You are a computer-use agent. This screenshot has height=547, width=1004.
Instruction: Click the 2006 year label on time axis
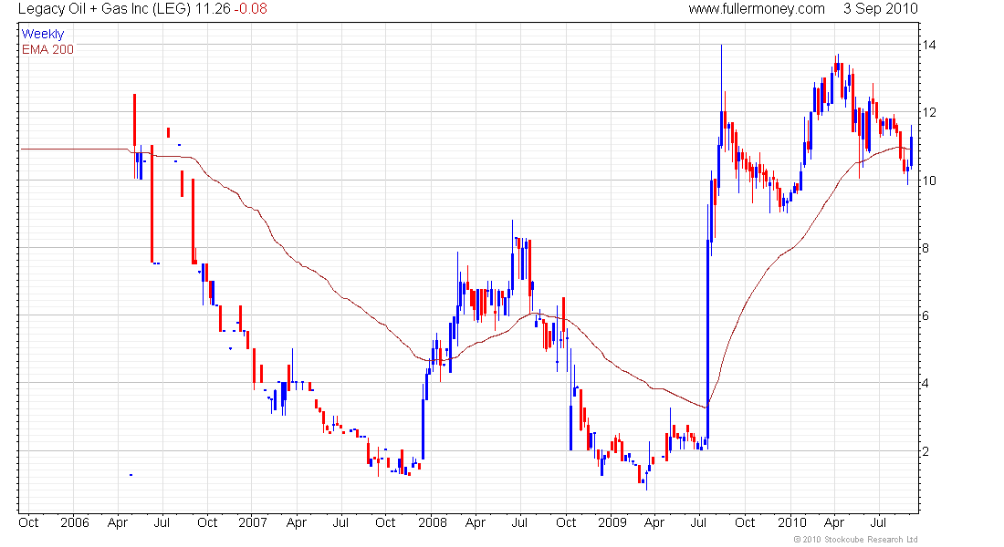pyautogui.click(x=74, y=522)
